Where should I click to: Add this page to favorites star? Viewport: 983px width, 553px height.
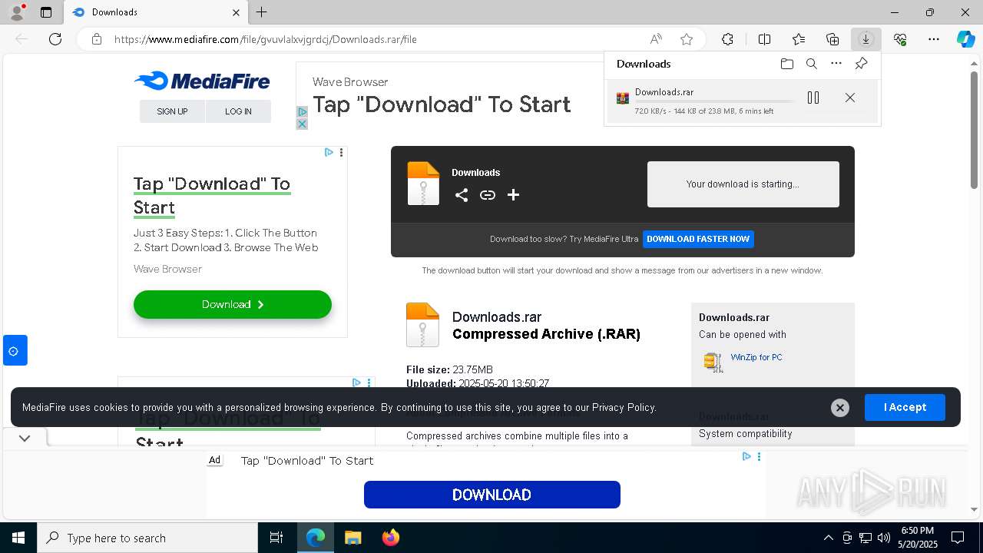[687, 39]
